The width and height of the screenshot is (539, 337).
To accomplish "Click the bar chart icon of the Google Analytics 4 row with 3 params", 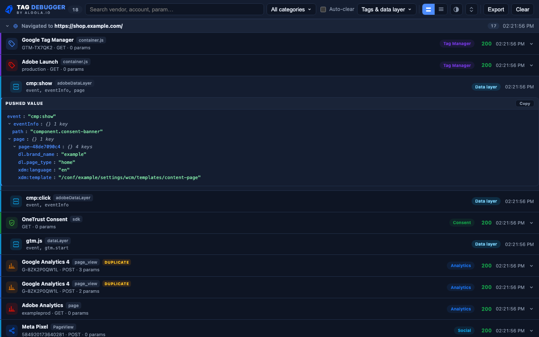I will click(12, 266).
